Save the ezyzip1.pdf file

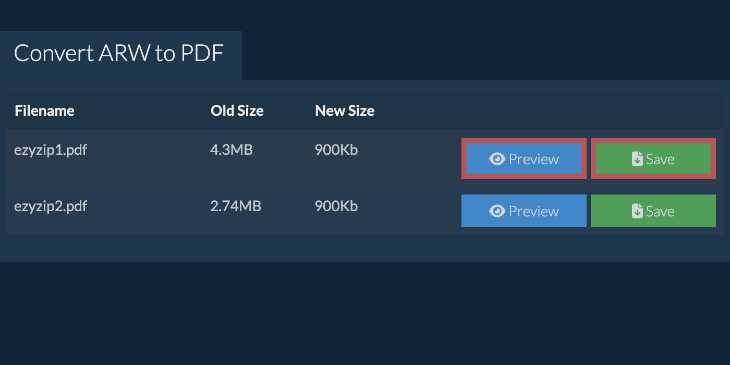coord(653,159)
